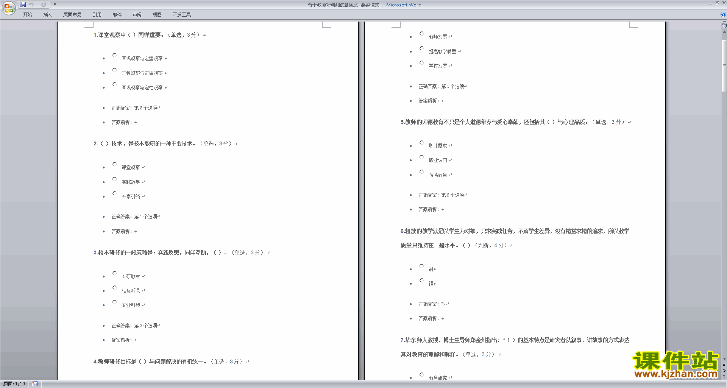Select radio option 学校发展
Viewport: 727px width, 388px height.
pyautogui.click(x=421, y=63)
